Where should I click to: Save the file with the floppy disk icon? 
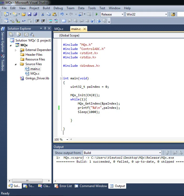pos(29,14)
